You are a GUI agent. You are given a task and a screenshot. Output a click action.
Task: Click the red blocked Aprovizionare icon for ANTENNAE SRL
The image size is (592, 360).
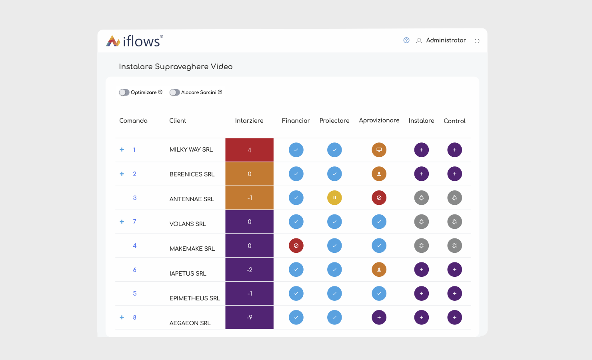pyautogui.click(x=379, y=198)
